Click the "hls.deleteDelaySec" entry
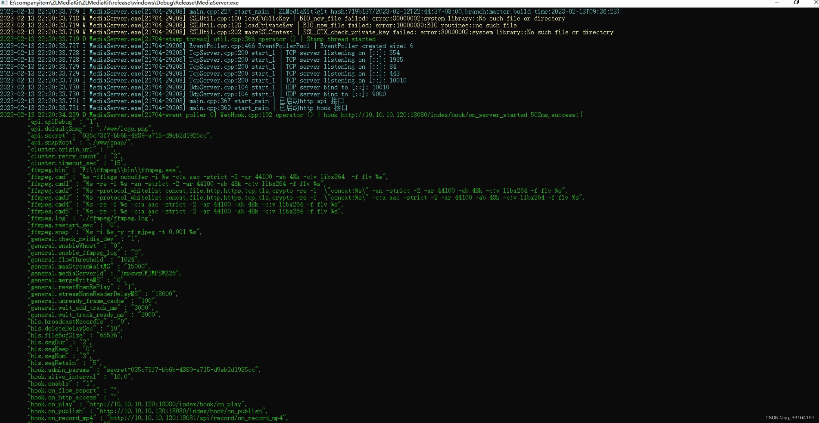Screen dimensions: 819x423 click(75, 329)
